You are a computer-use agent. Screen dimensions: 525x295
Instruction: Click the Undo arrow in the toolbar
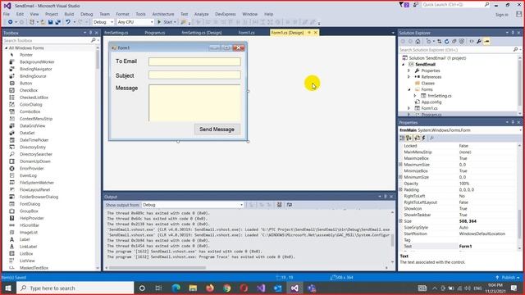pyautogui.click(x=68, y=22)
